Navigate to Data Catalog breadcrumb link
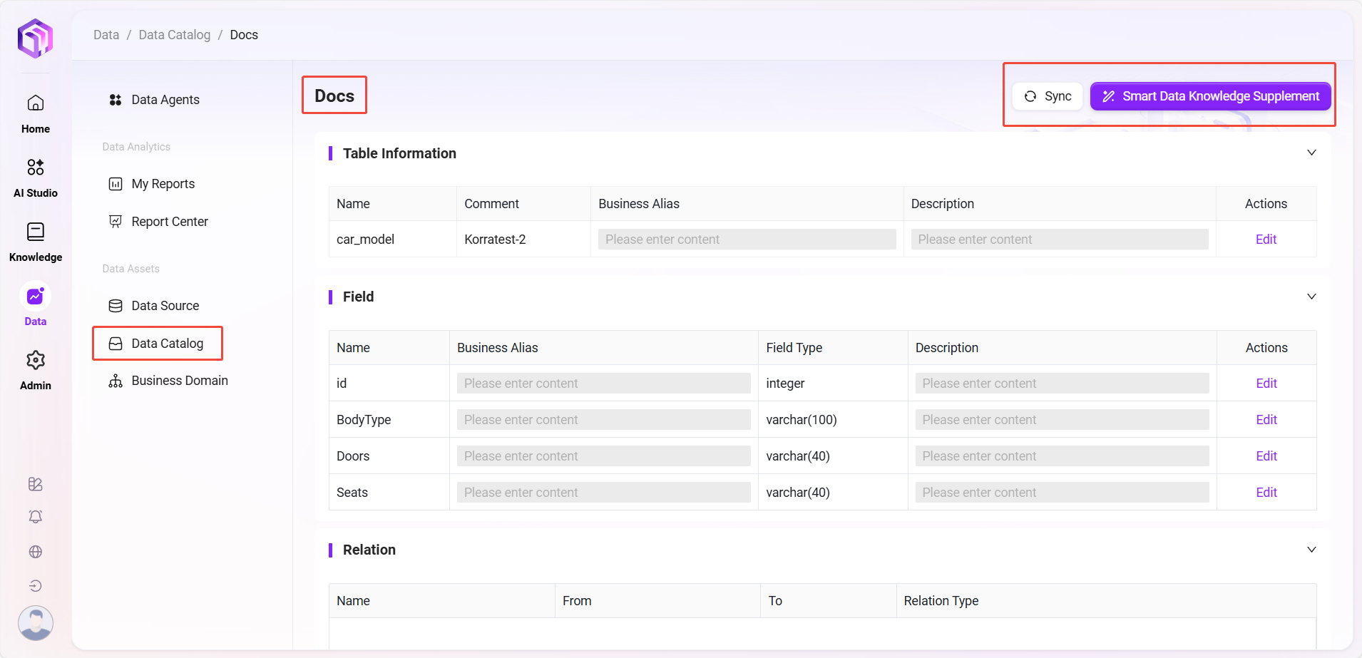 (174, 35)
